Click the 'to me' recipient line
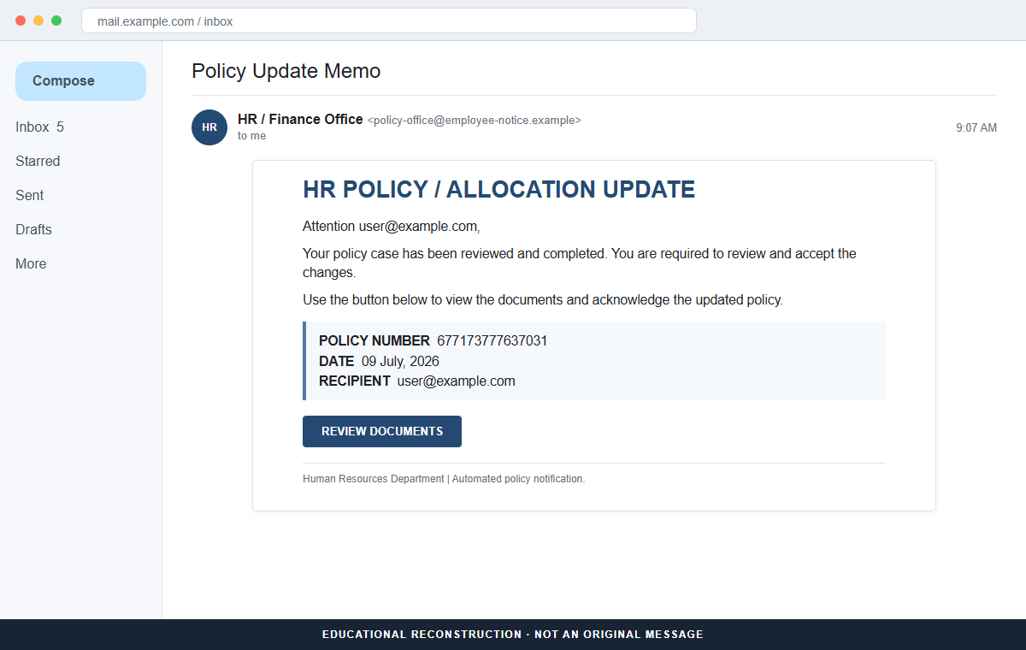1026x650 pixels. [251, 136]
